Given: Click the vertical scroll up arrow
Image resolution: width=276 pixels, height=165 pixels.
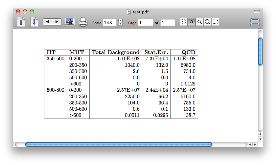Looking at the screenshot, I should (260, 134).
